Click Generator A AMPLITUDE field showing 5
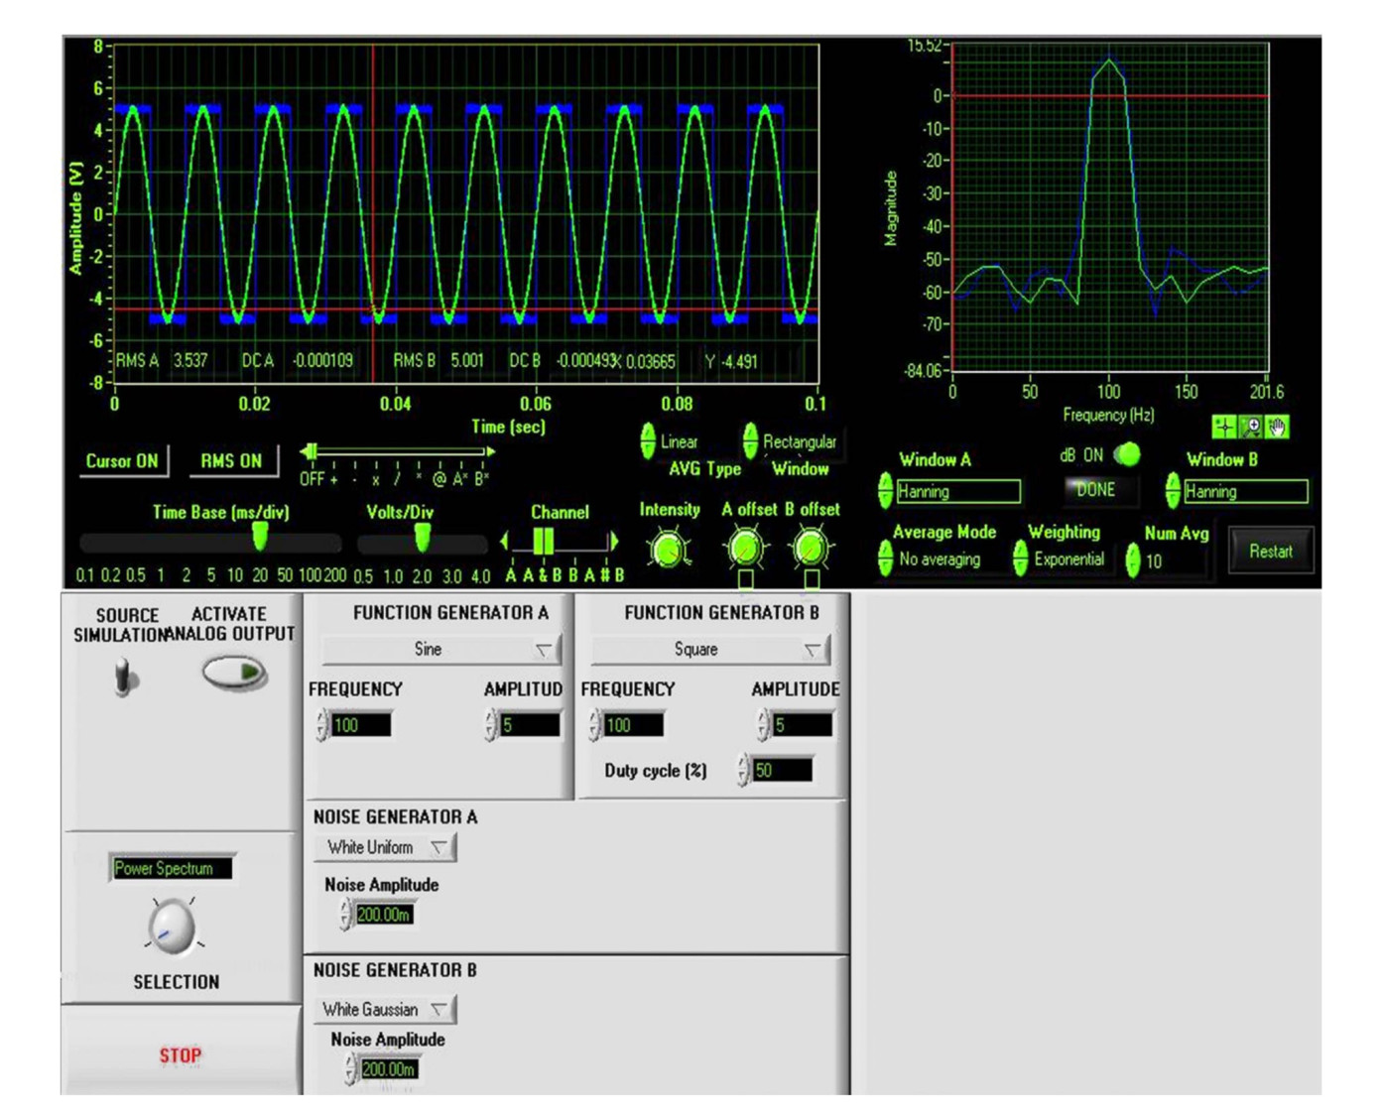This screenshot has width=1382, height=1116. click(x=530, y=725)
